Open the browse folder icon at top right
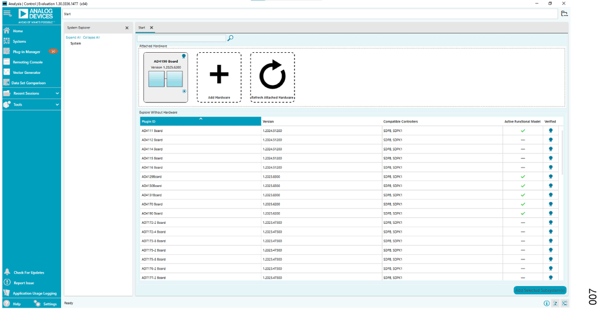Image resolution: width=601 pixels, height=310 pixels. [565, 13]
